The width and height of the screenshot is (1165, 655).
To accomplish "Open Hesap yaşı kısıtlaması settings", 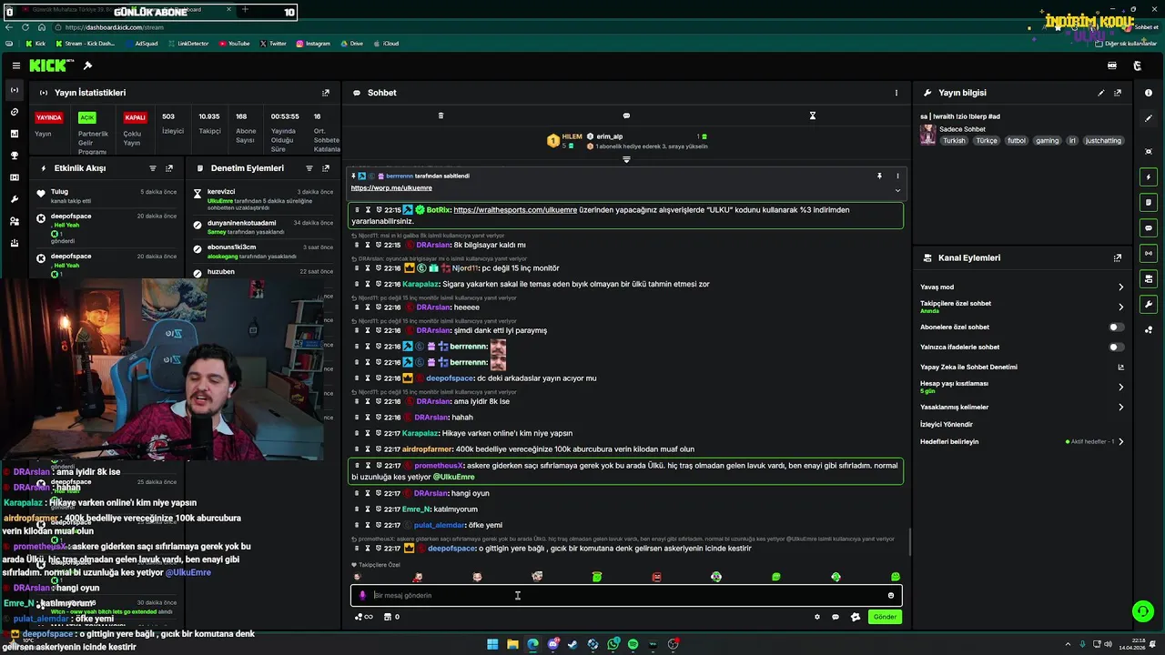I will coord(1022,387).
